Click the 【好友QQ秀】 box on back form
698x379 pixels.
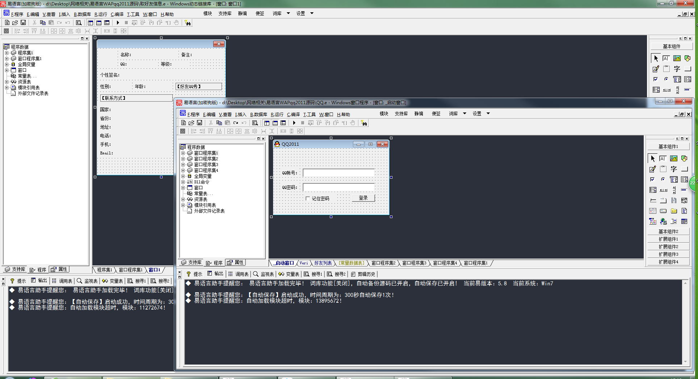click(x=198, y=86)
